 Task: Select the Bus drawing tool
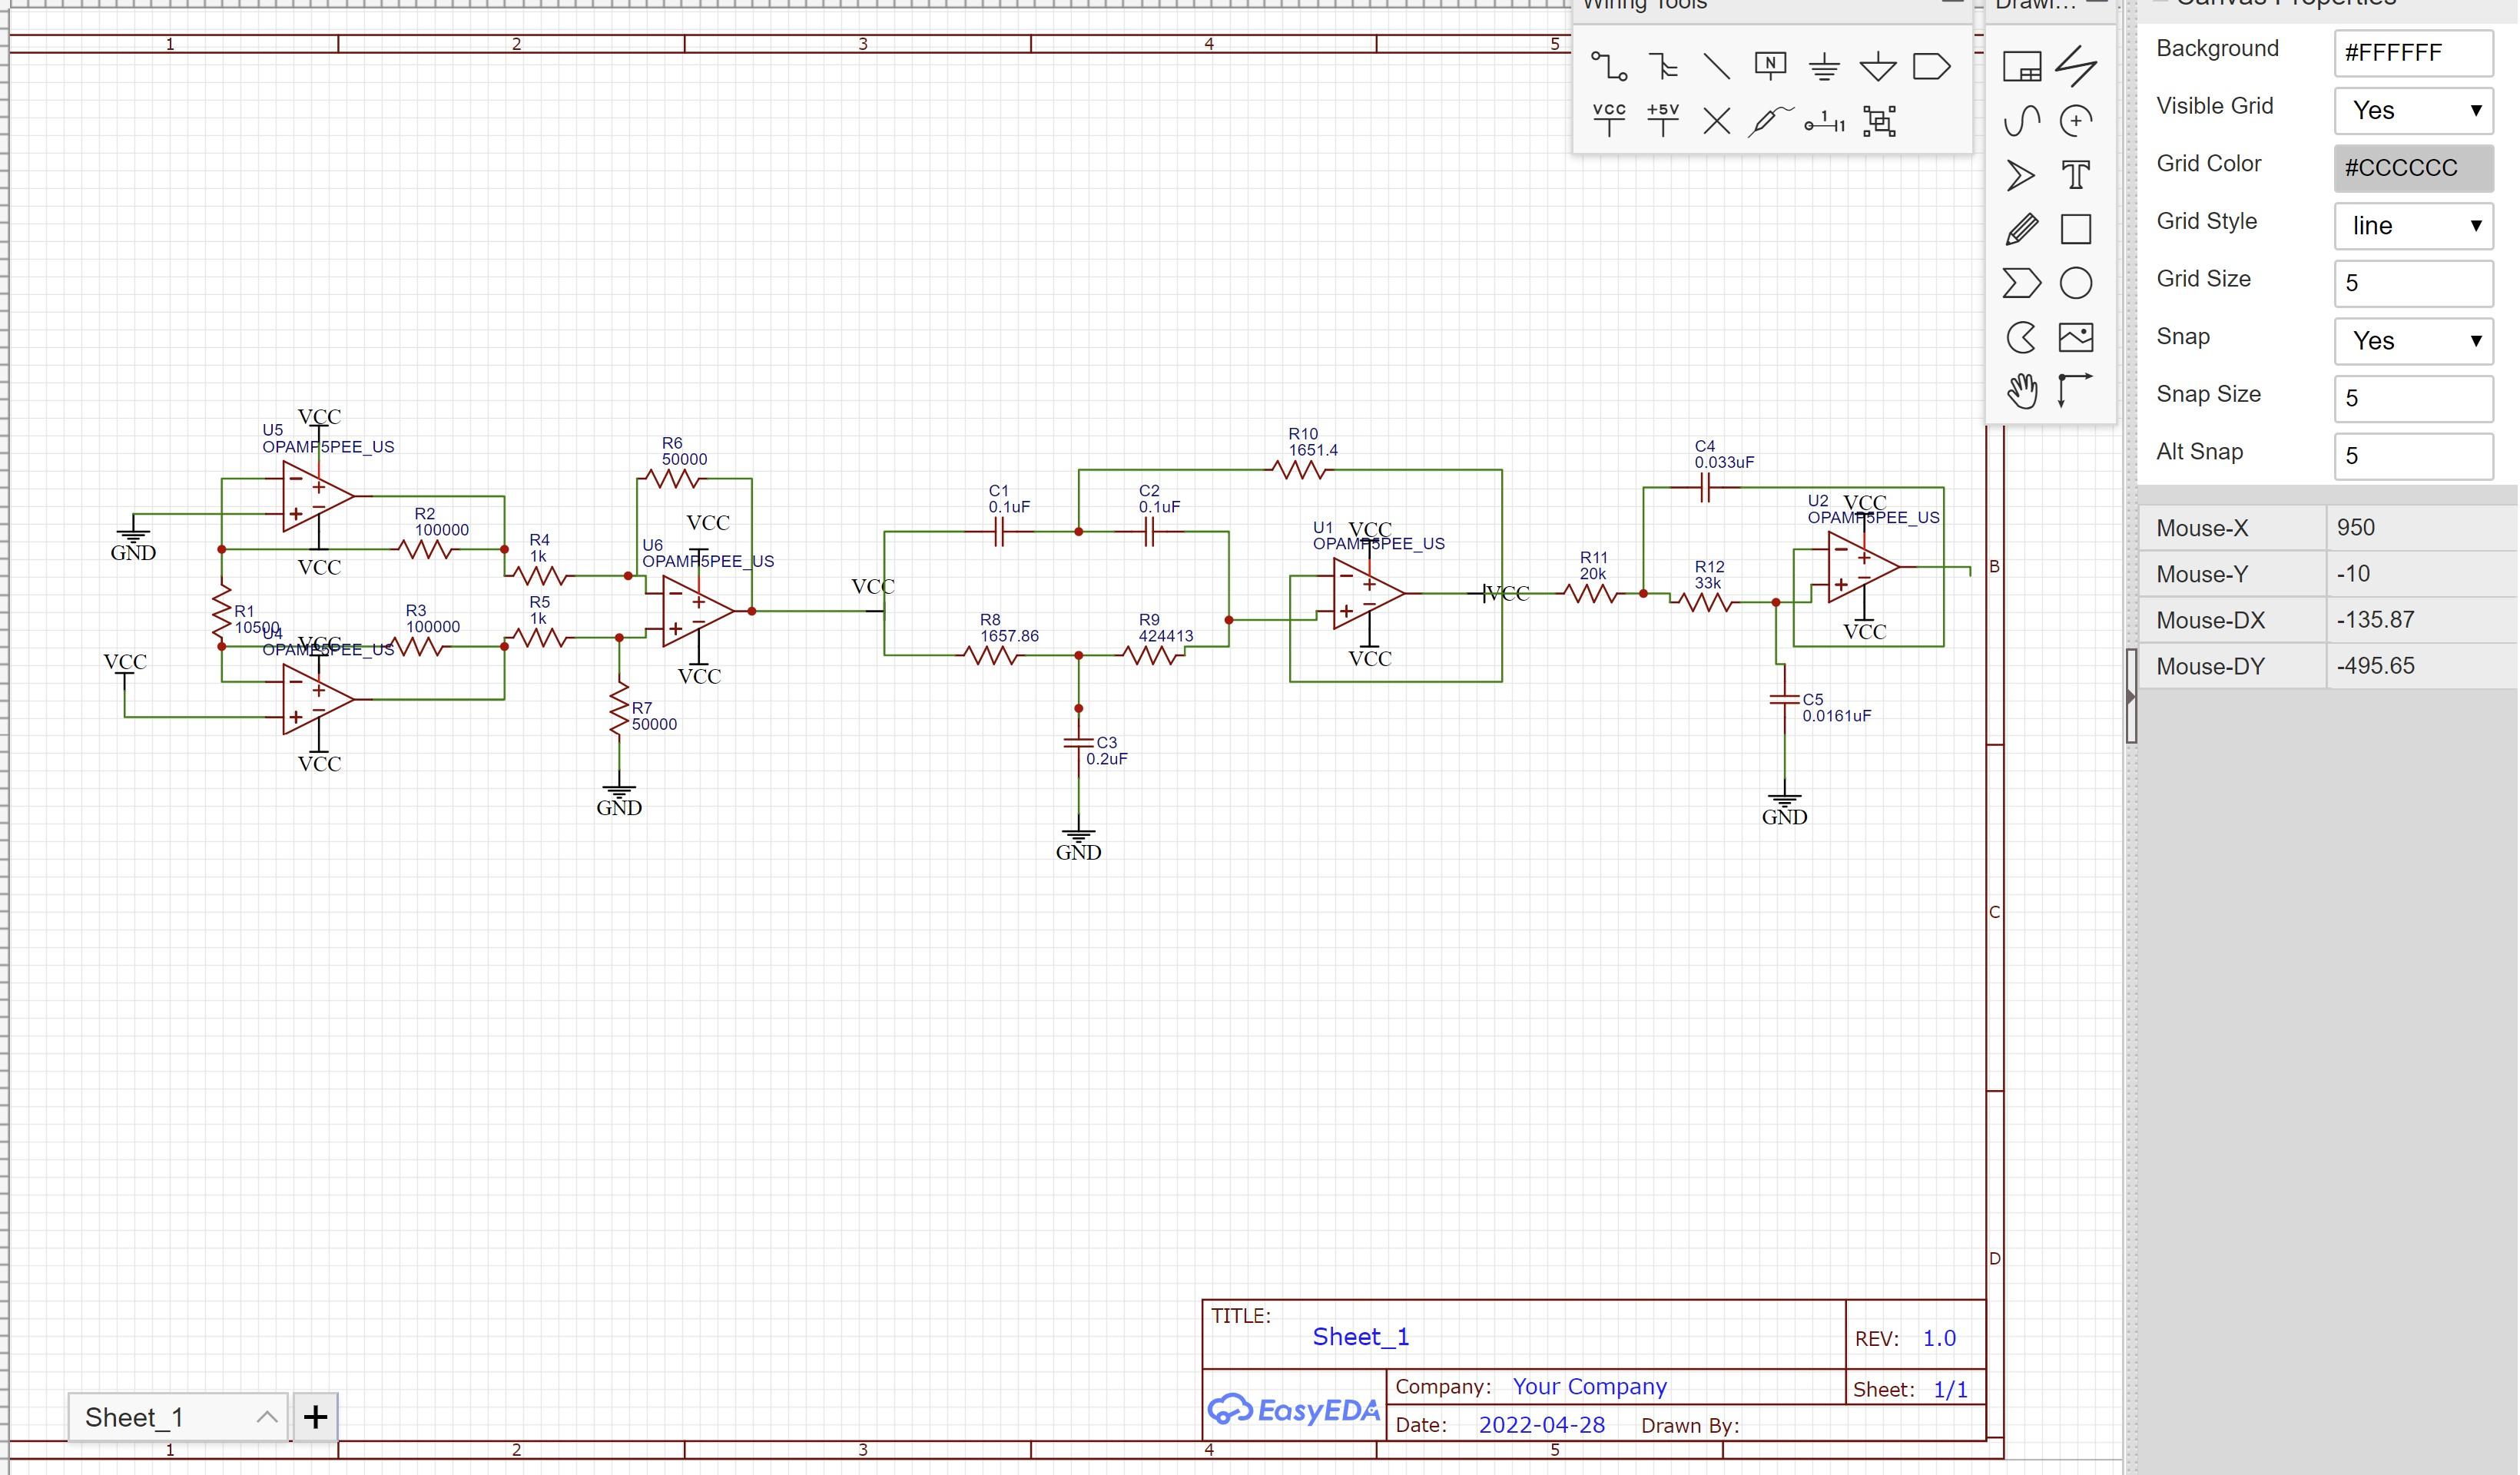coord(1663,67)
